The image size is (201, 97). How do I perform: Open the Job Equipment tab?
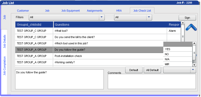[x=71, y=11]
